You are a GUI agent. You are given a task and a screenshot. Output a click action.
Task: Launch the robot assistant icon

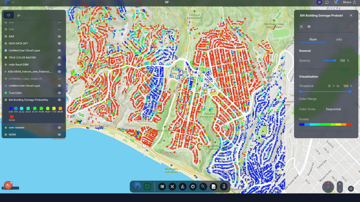224,187
